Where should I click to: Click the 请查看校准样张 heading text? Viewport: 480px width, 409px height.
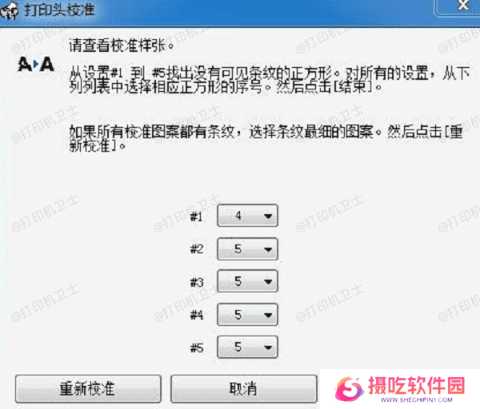(122, 46)
